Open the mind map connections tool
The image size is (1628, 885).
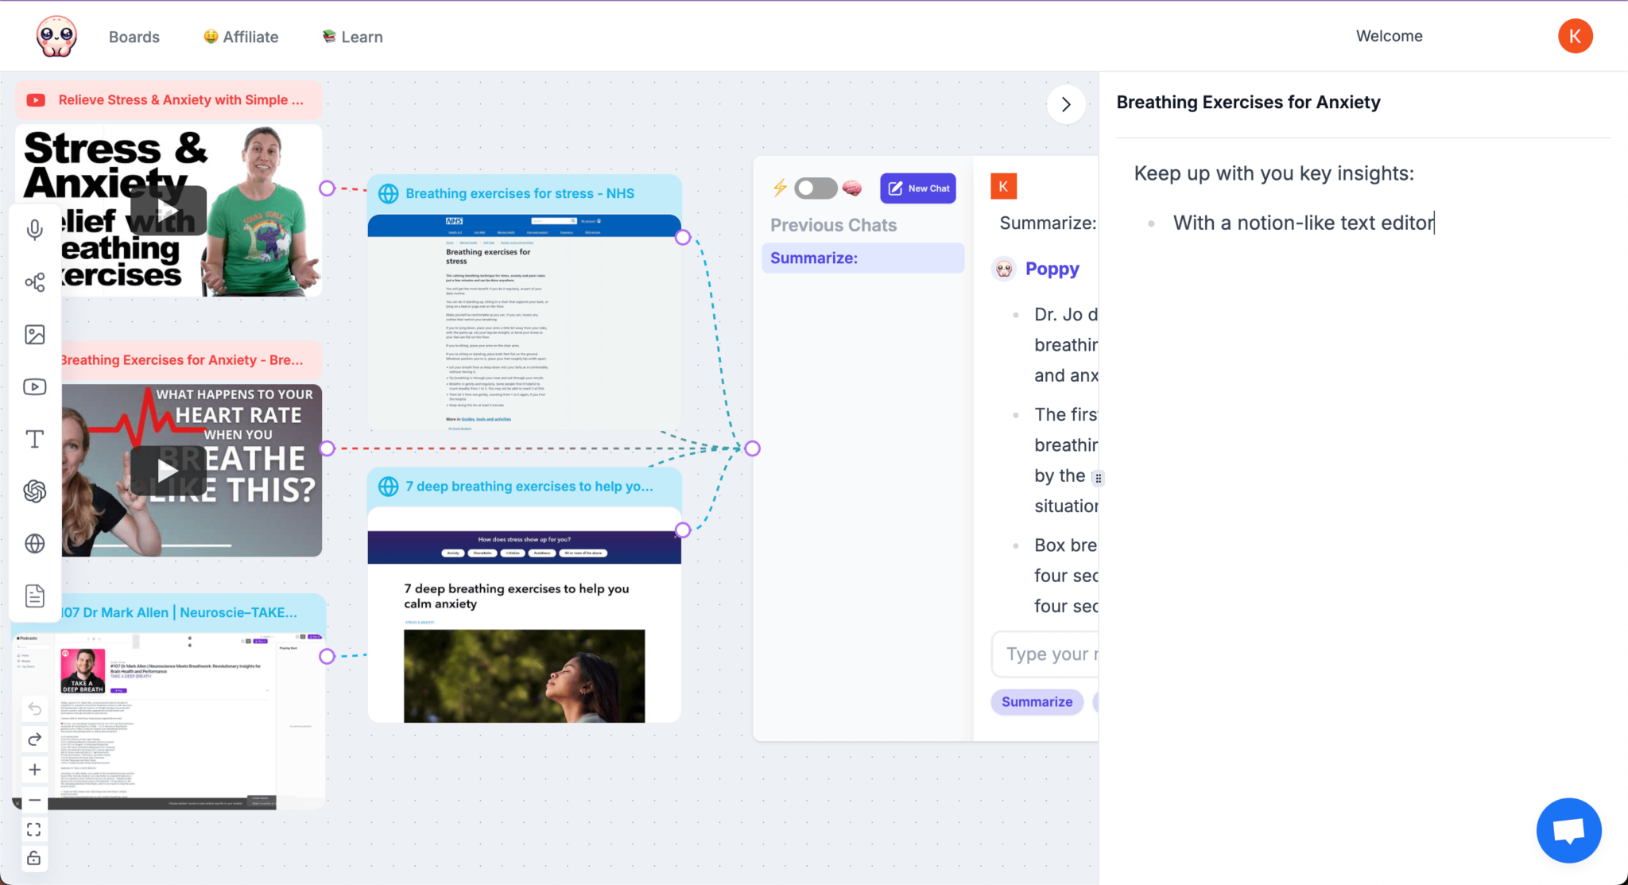(35, 281)
